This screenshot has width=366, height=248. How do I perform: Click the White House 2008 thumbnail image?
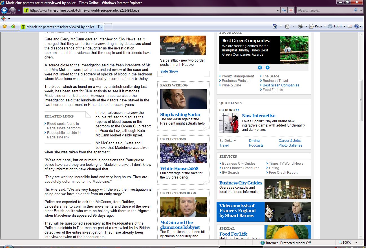(183, 153)
